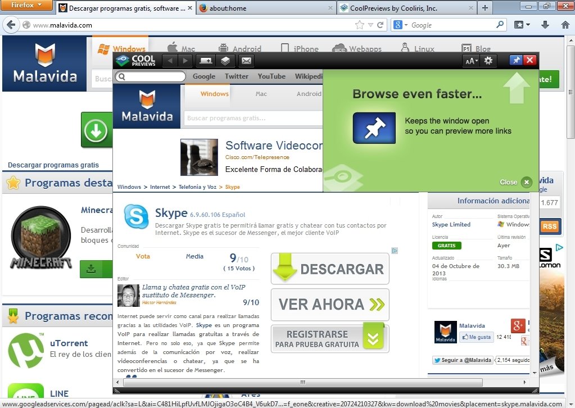Open the Mac section on Malavida main page
Image resolution: width=575 pixels, height=408 pixels.
181,48
